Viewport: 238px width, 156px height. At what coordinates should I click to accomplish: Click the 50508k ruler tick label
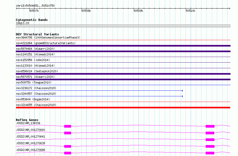coord(86,11)
